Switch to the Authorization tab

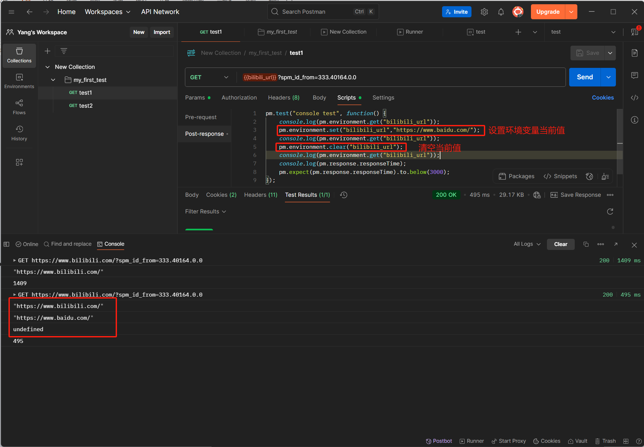pos(239,98)
